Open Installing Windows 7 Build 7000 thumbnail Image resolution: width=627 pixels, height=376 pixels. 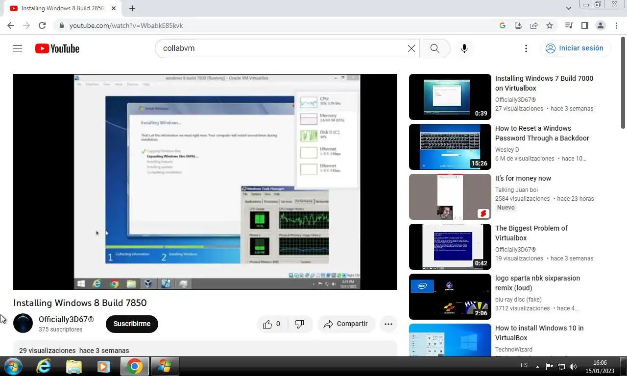tap(450, 97)
